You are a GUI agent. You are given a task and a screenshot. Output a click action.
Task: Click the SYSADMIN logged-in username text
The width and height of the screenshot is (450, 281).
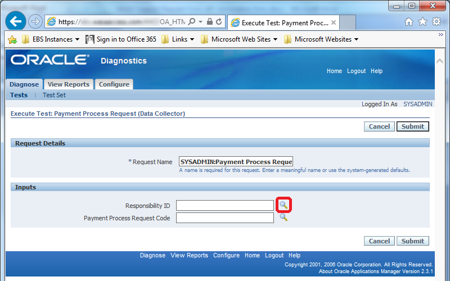pyautogui.click(x=418, y=104)
